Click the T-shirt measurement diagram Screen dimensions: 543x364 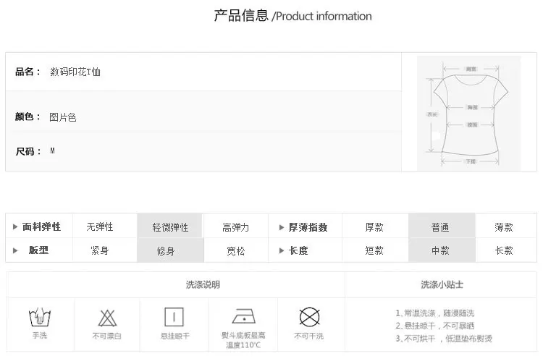pos(468,113)
